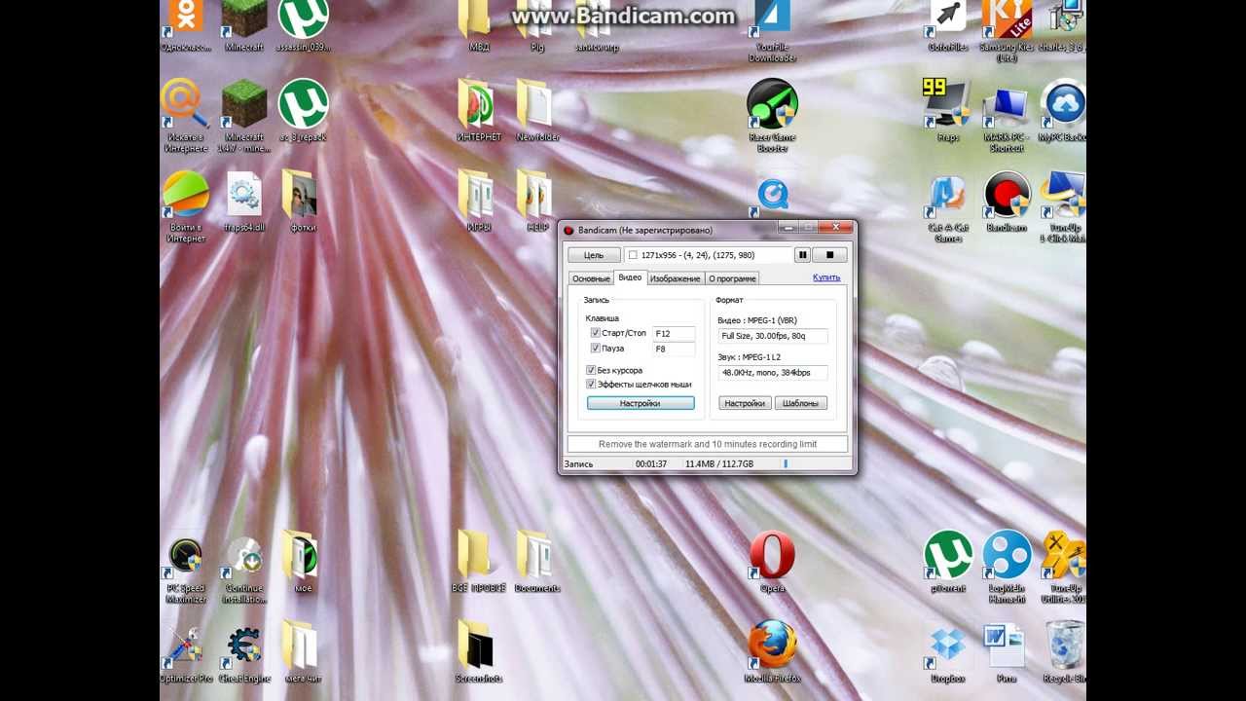Open the МВД folder
1246x701 pixels.
[479, 26]
